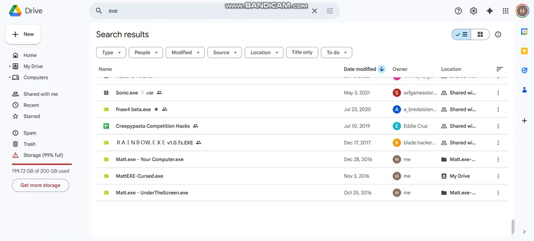Switch to grid layout

(x=480, y=34)
